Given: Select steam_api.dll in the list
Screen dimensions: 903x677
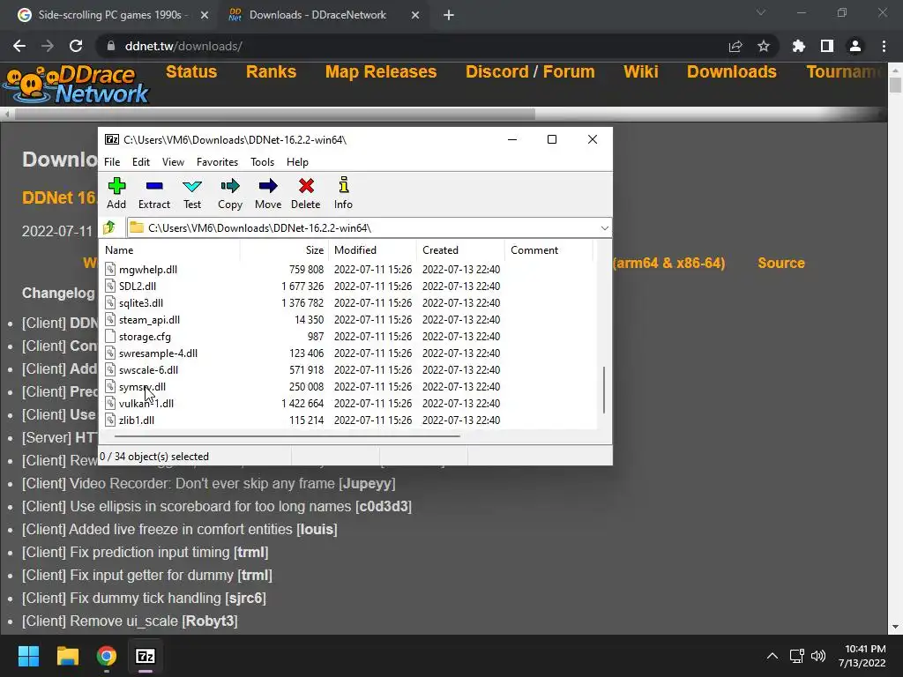Looking at the screenshot, I should tap(149, 319).
